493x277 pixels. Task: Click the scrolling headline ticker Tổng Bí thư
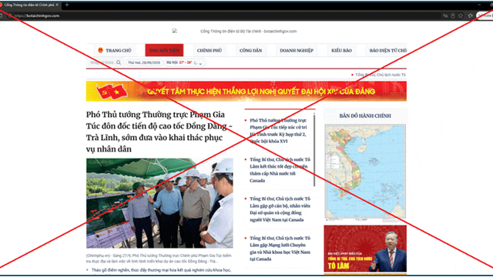pos(380,75)
